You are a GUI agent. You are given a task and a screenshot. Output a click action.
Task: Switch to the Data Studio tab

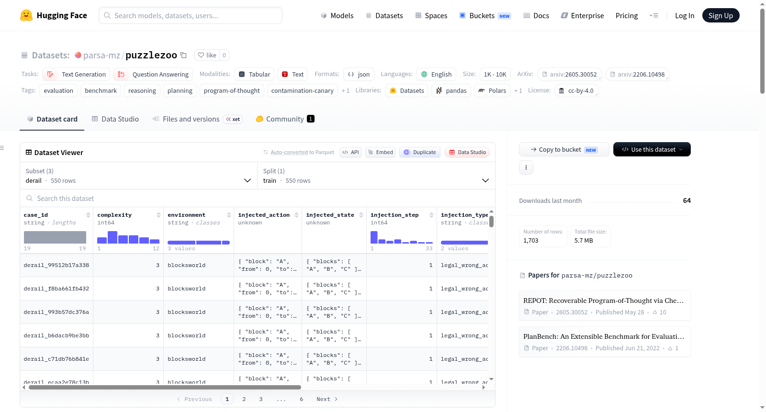pyautogui.click(x=115, y=119)
